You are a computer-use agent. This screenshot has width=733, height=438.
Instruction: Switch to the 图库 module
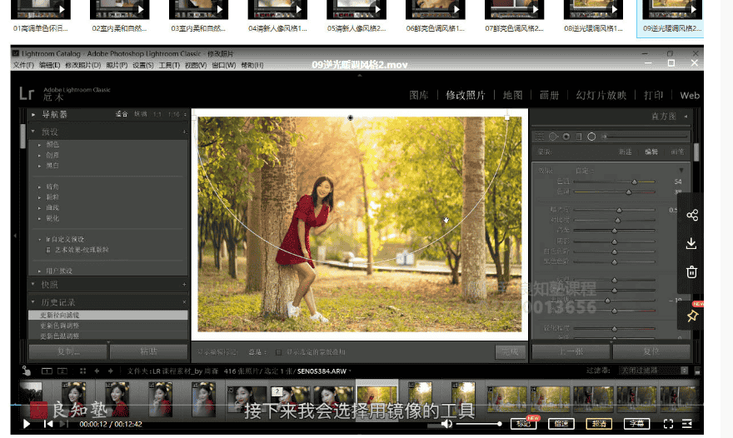click(418, 96)
